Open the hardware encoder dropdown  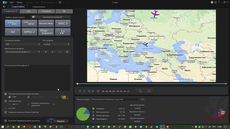pyautogui.click(x=45, y=97)
